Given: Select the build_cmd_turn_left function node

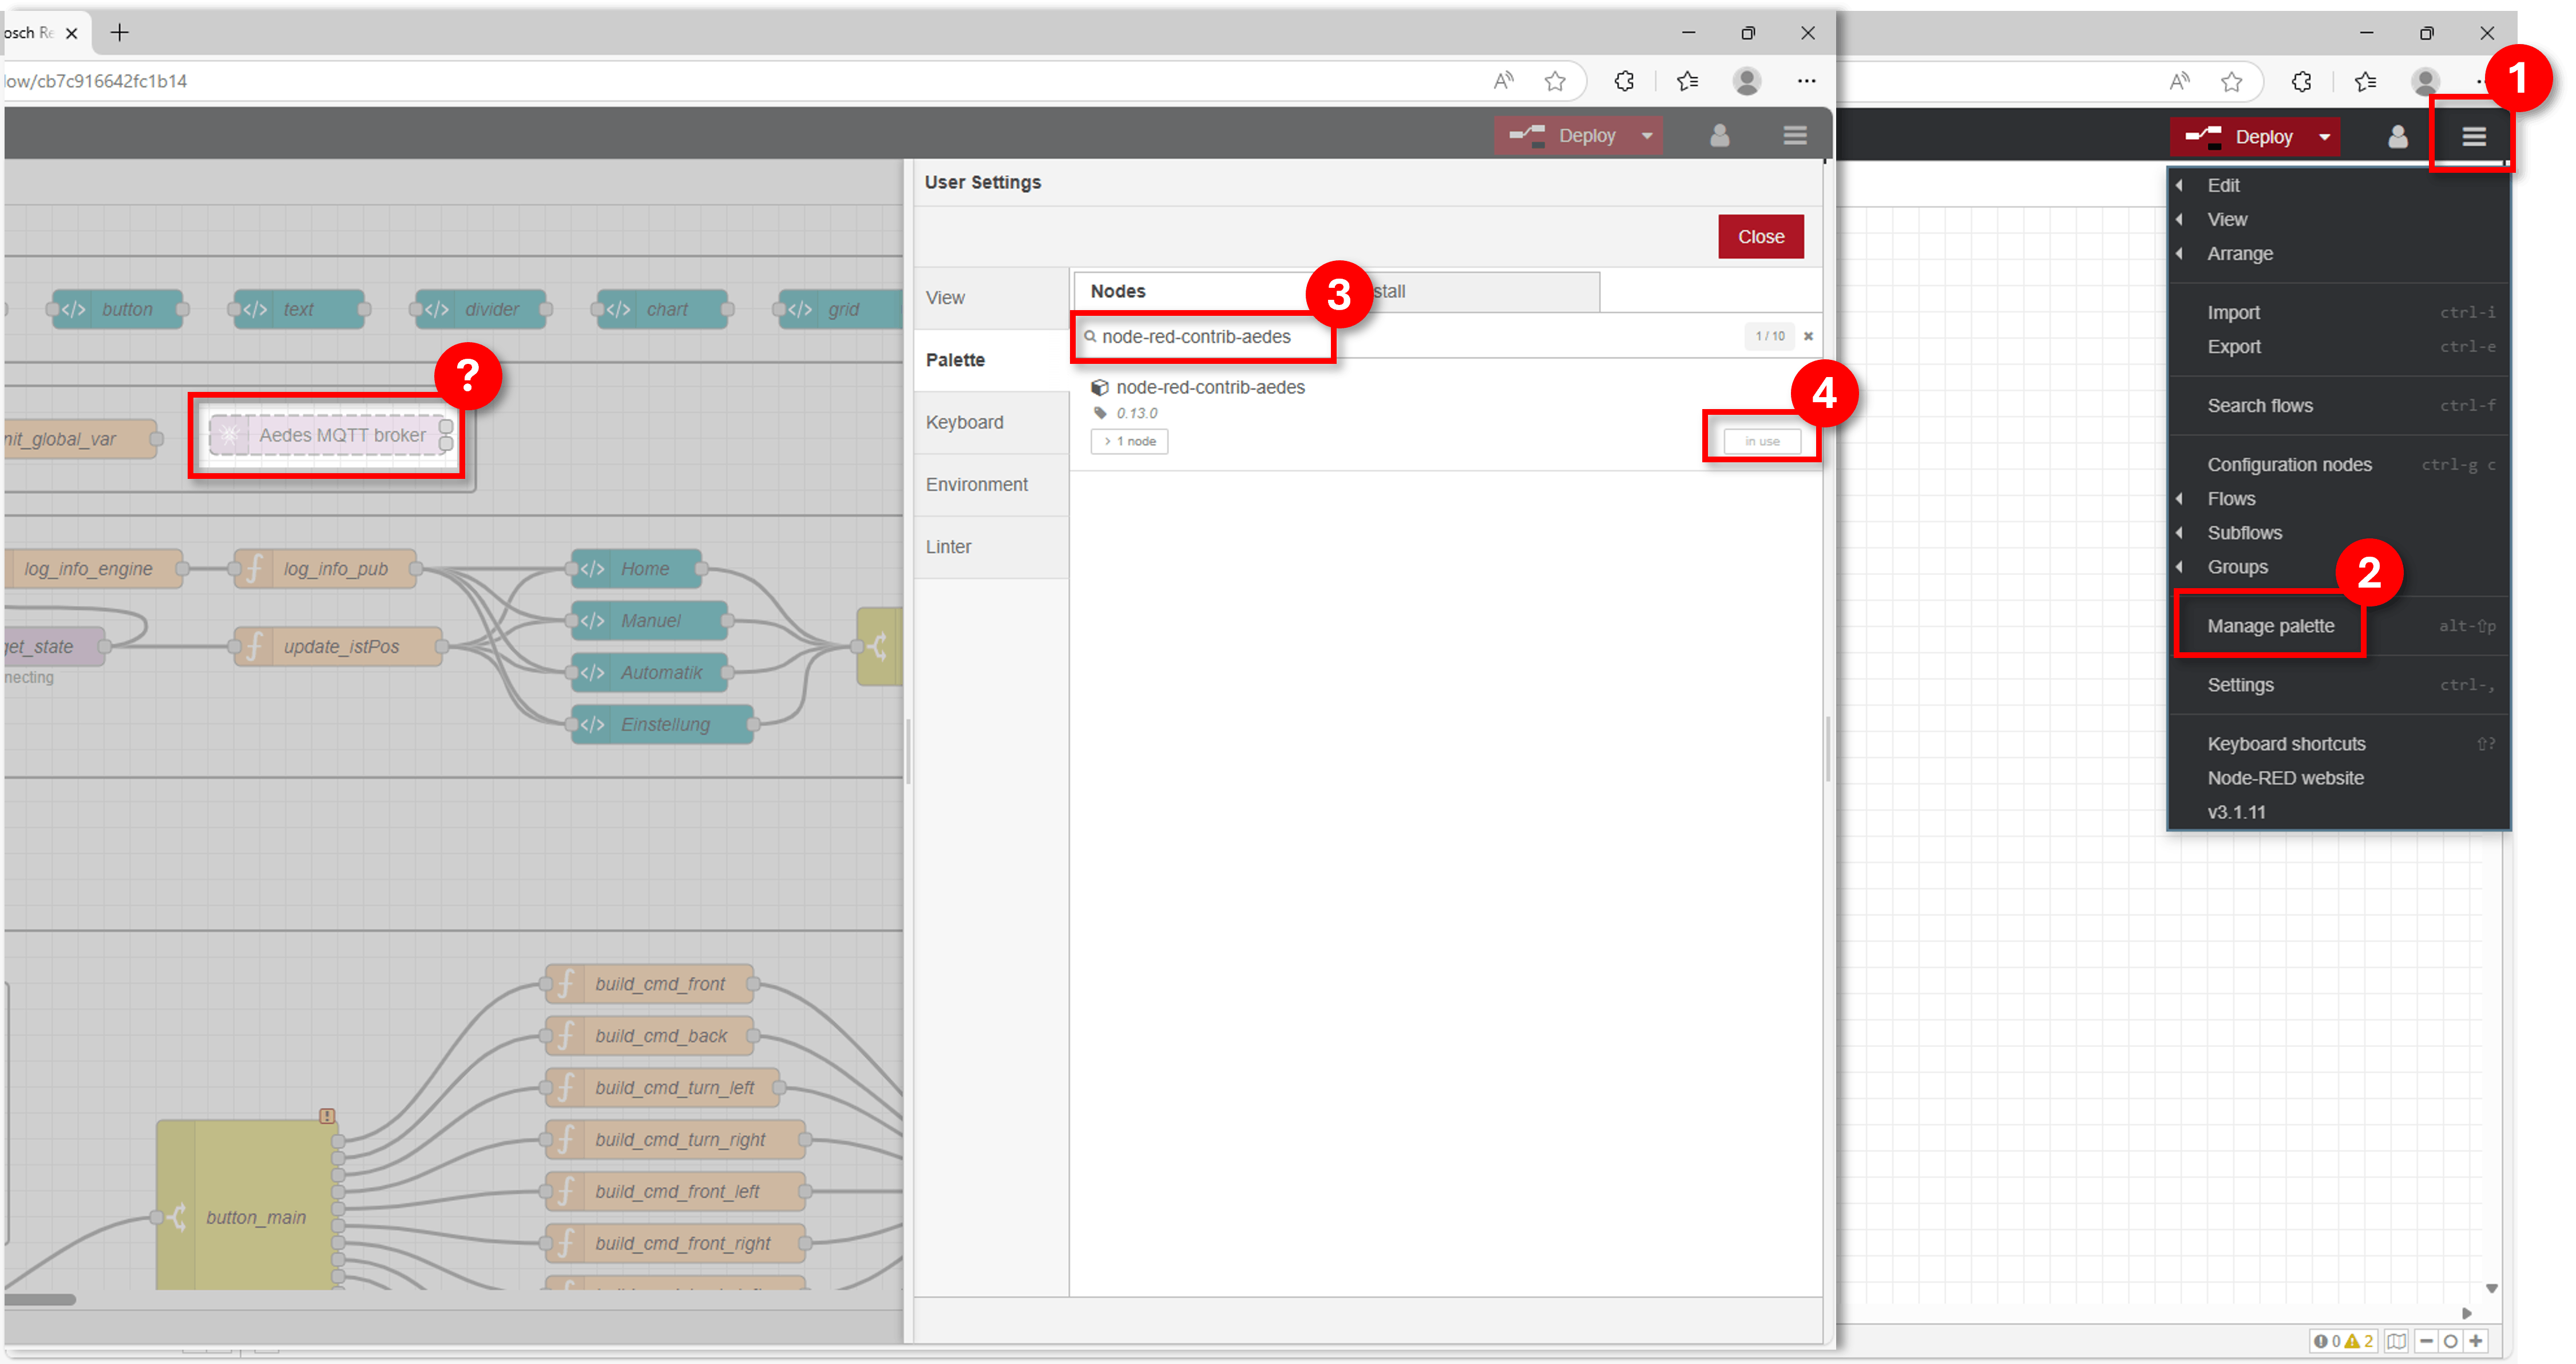Looking at the screenshot, I should pos(662,1088).
